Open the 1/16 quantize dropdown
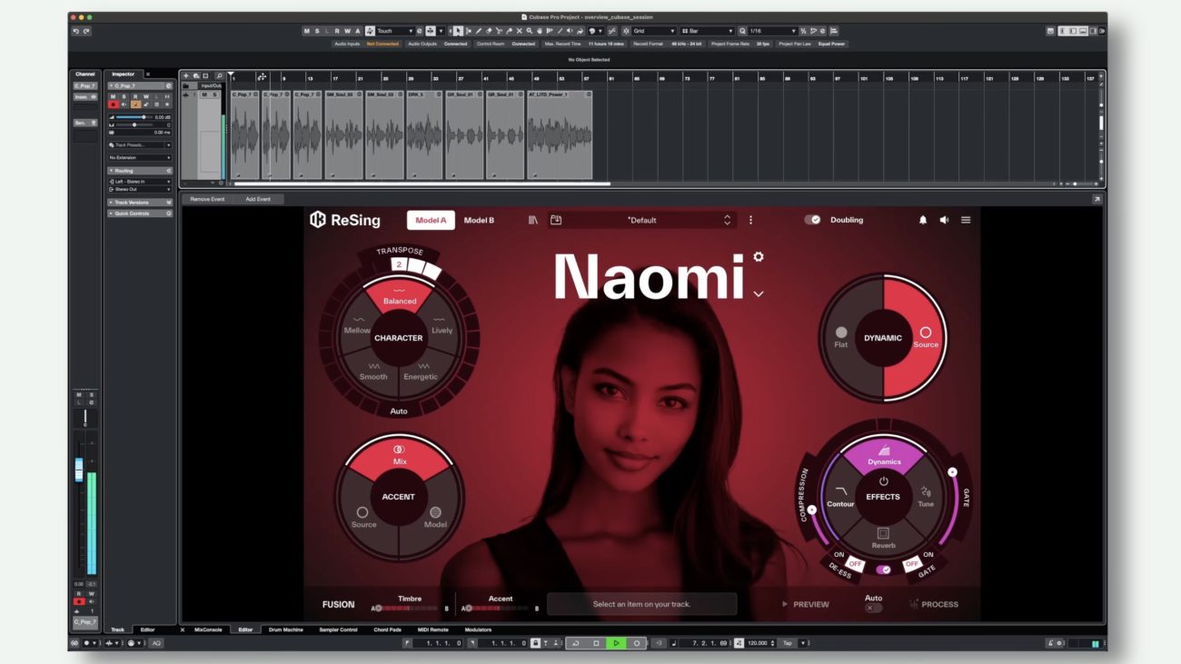This screenshot has height=664, width=1181. click(x=772, y=31)
